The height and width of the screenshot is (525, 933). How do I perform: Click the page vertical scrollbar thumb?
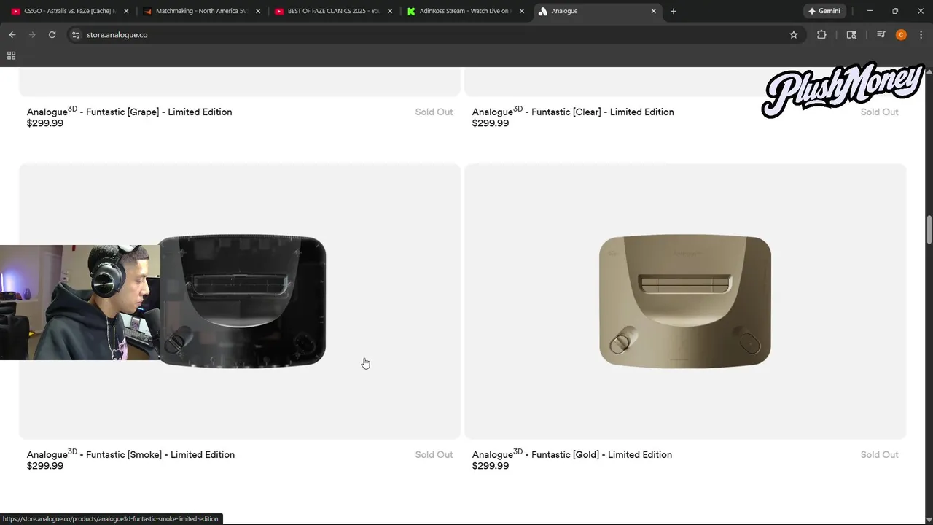click(x=929, y=230)
